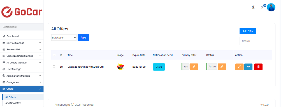Click User Manage person icon

click(x=4, y=69)
